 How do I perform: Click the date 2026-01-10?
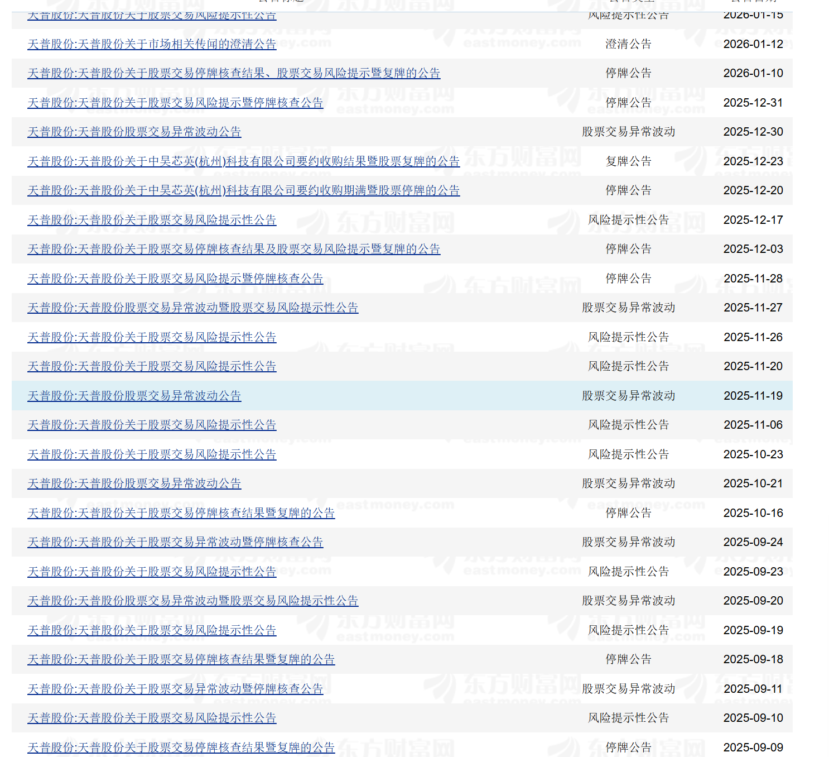753,73
